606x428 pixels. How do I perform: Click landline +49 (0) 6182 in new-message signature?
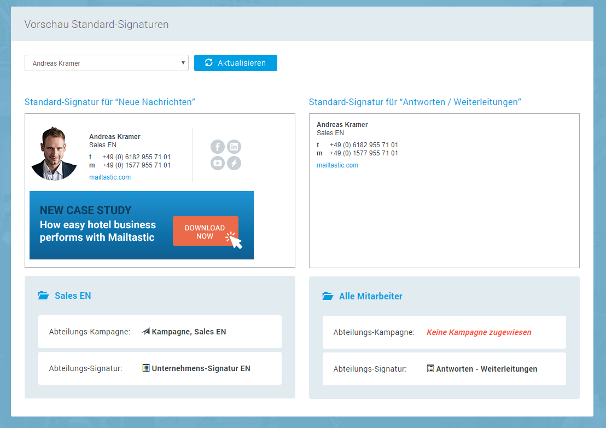(136, 157)
